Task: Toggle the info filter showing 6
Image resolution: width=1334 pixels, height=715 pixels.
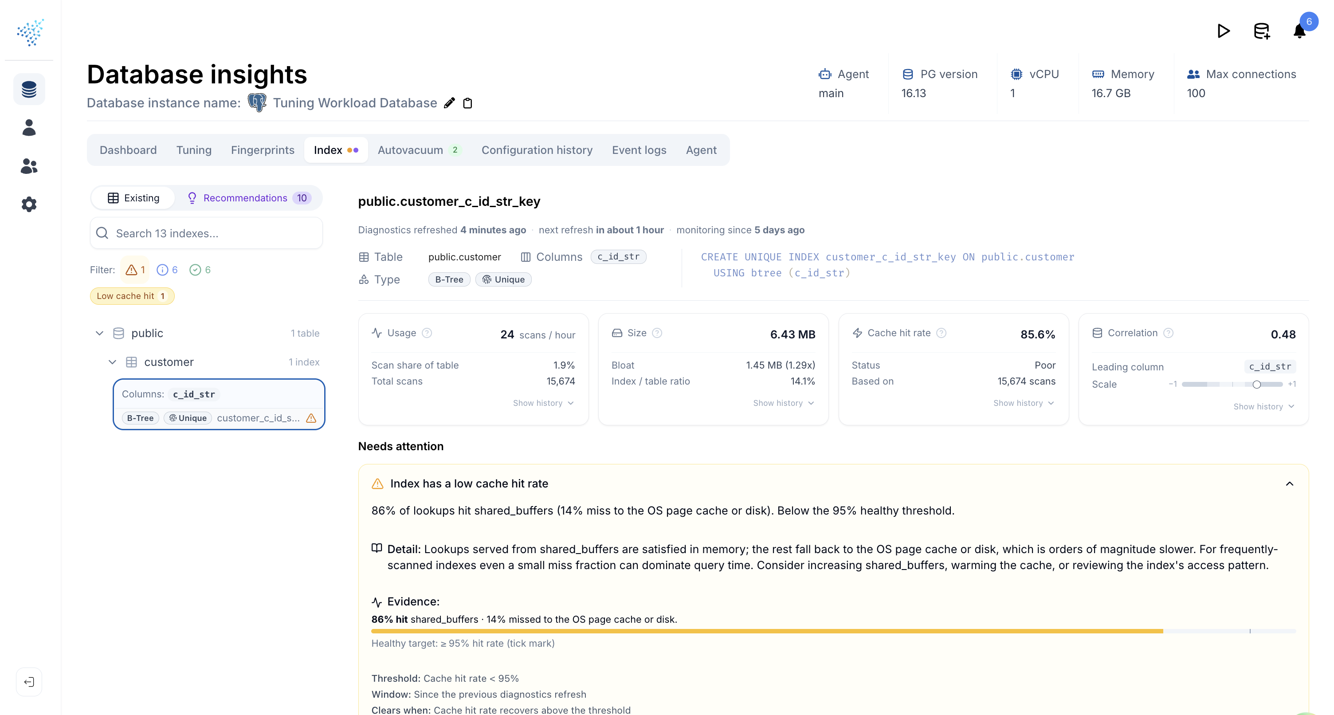Action: click(167, 270)
